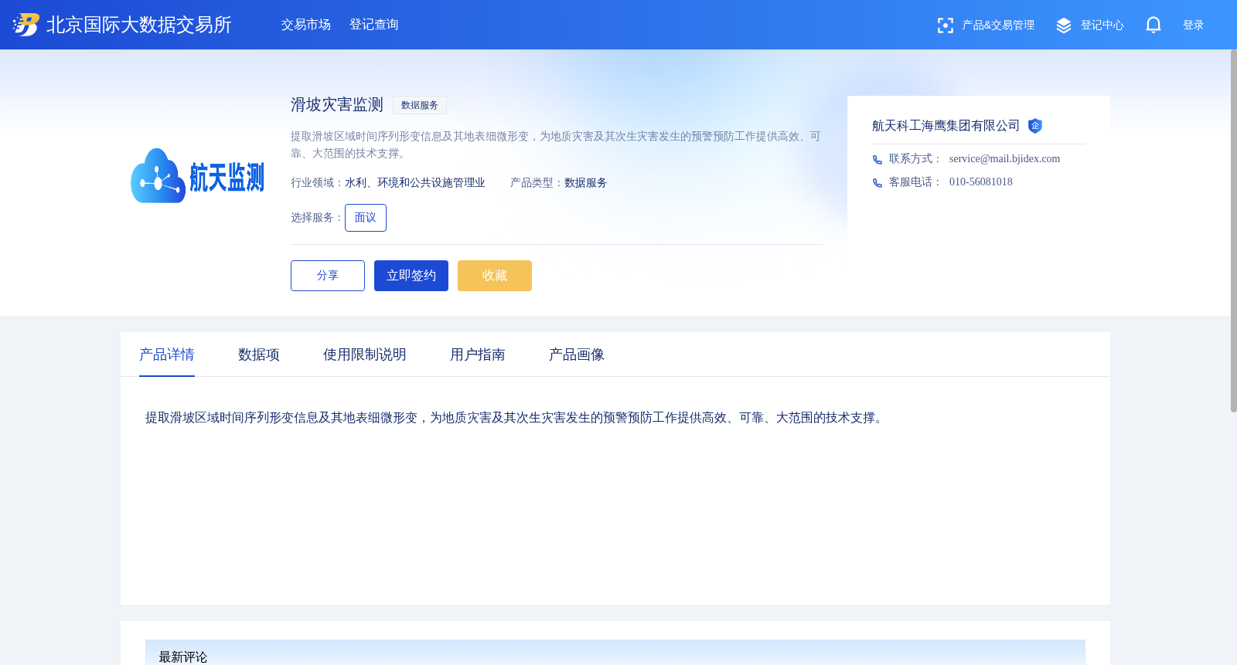Screen dimensions: 1237x665
Task: Click the site title 北京国际大数据交易所
Action: click(139, 25)
